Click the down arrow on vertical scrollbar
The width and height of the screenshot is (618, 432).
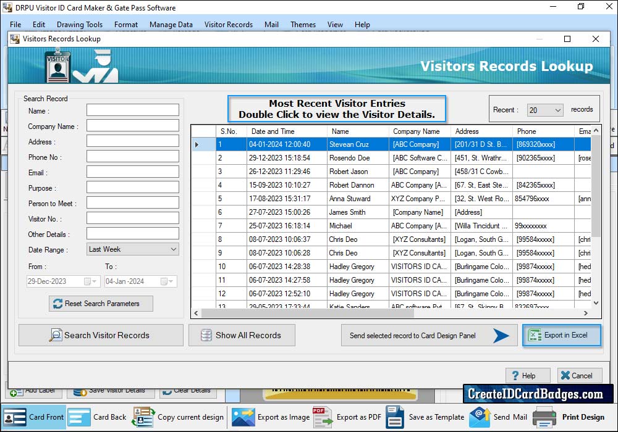(x=596, y=303)
